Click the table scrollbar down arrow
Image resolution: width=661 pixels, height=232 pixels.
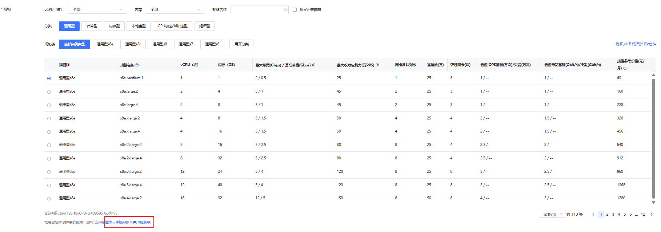pos(653,203)
